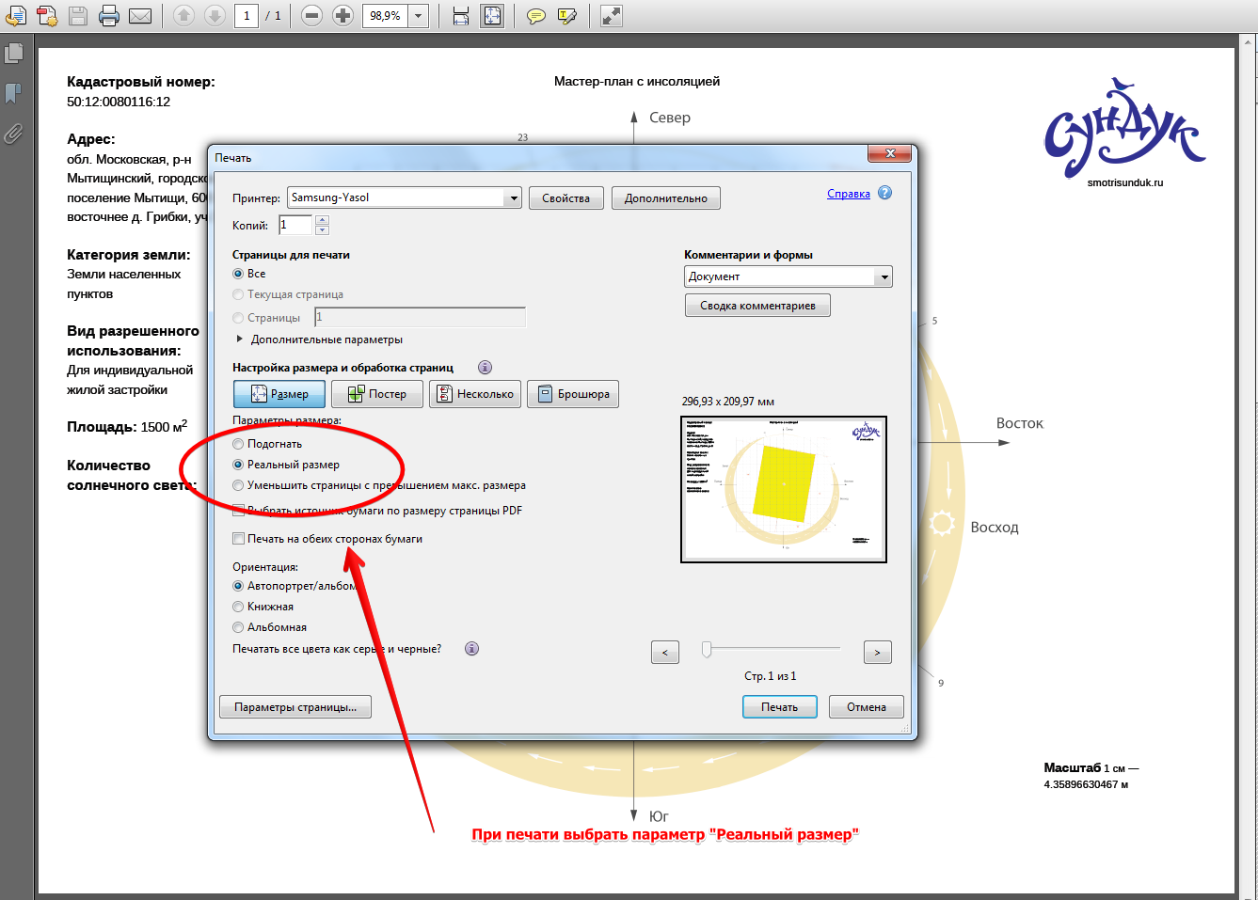The width and height of the screenshot is (1258, 900).
Task: Select the "Подогнать" radio option
Action: 238,444
